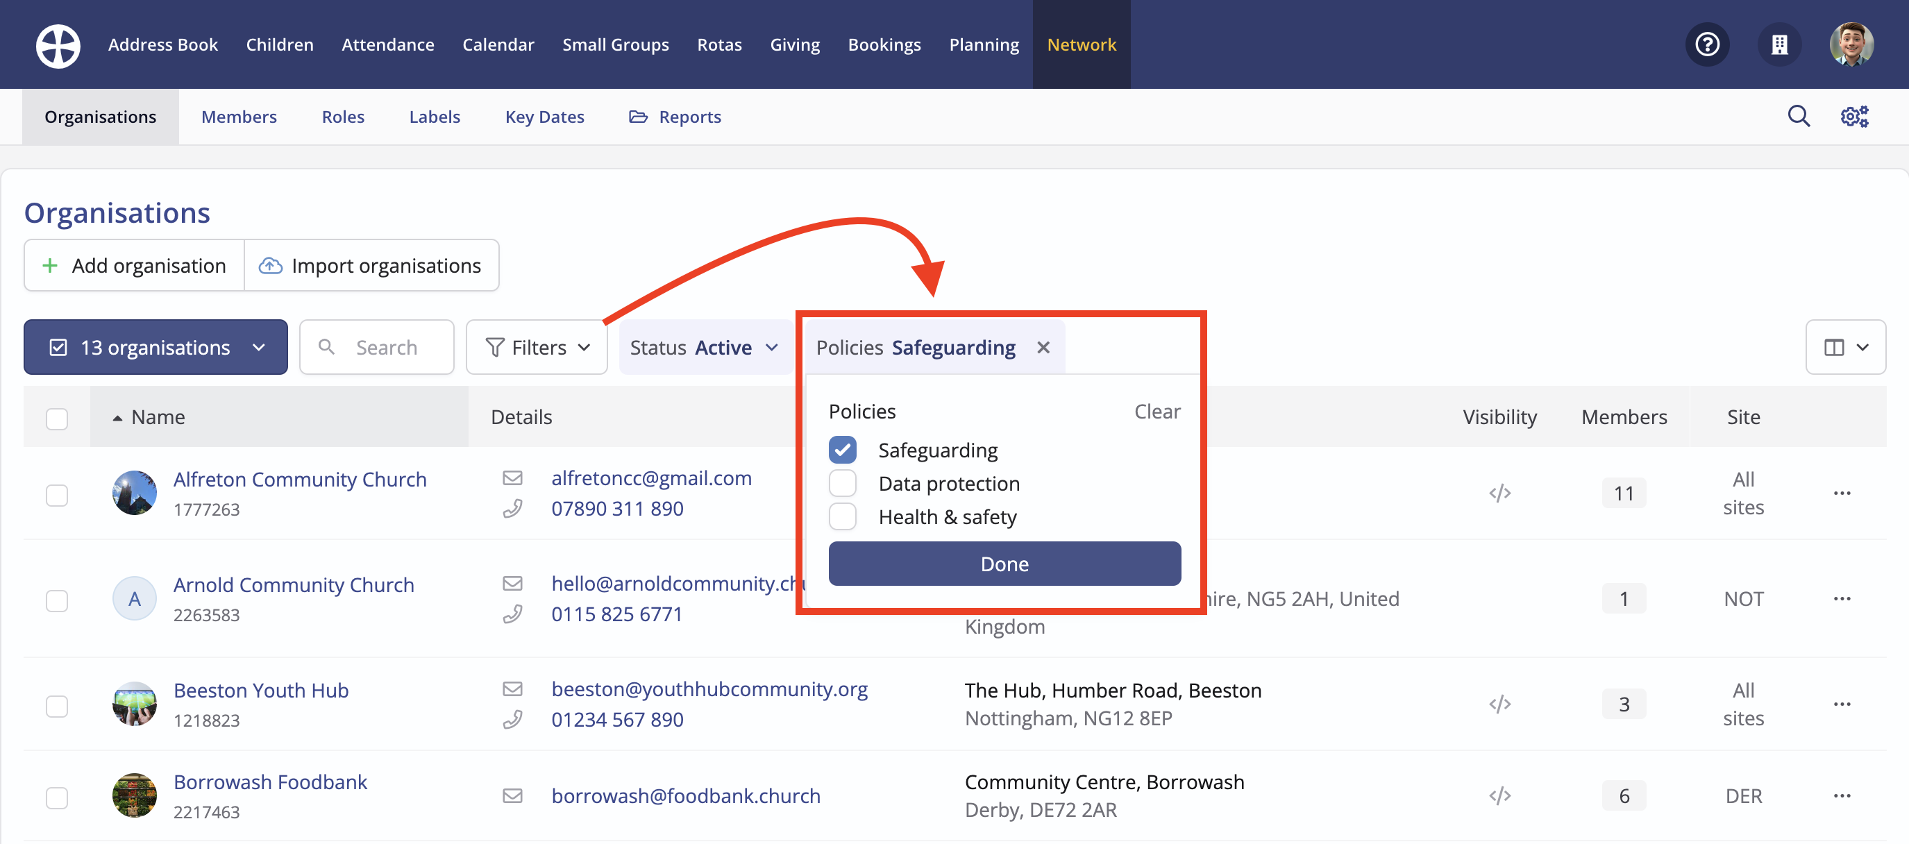Click the phone icon for Arnold Community Church
Screen dimensions: 1909x844
pyautogui.click(x=512, y=614)
